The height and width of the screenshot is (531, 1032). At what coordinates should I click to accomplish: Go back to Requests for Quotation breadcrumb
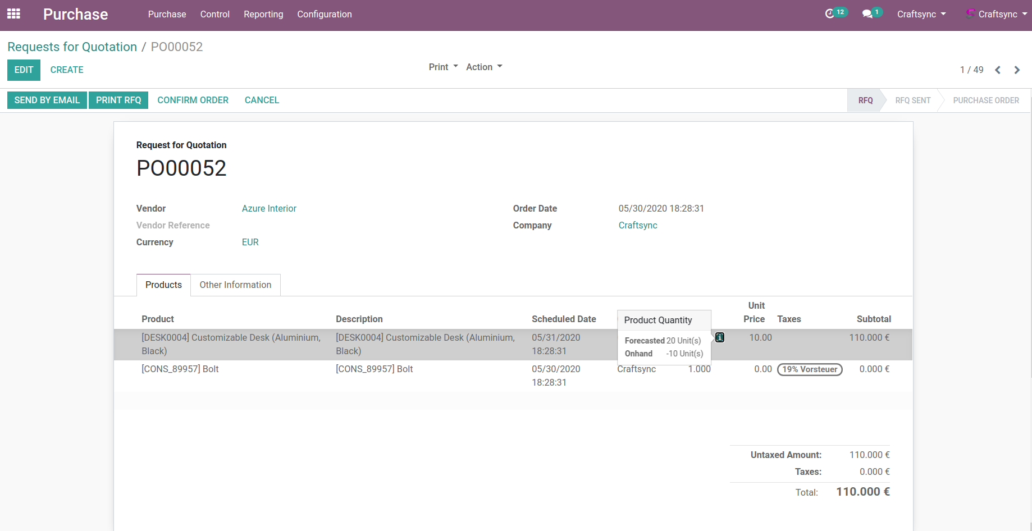click(72, 47)
